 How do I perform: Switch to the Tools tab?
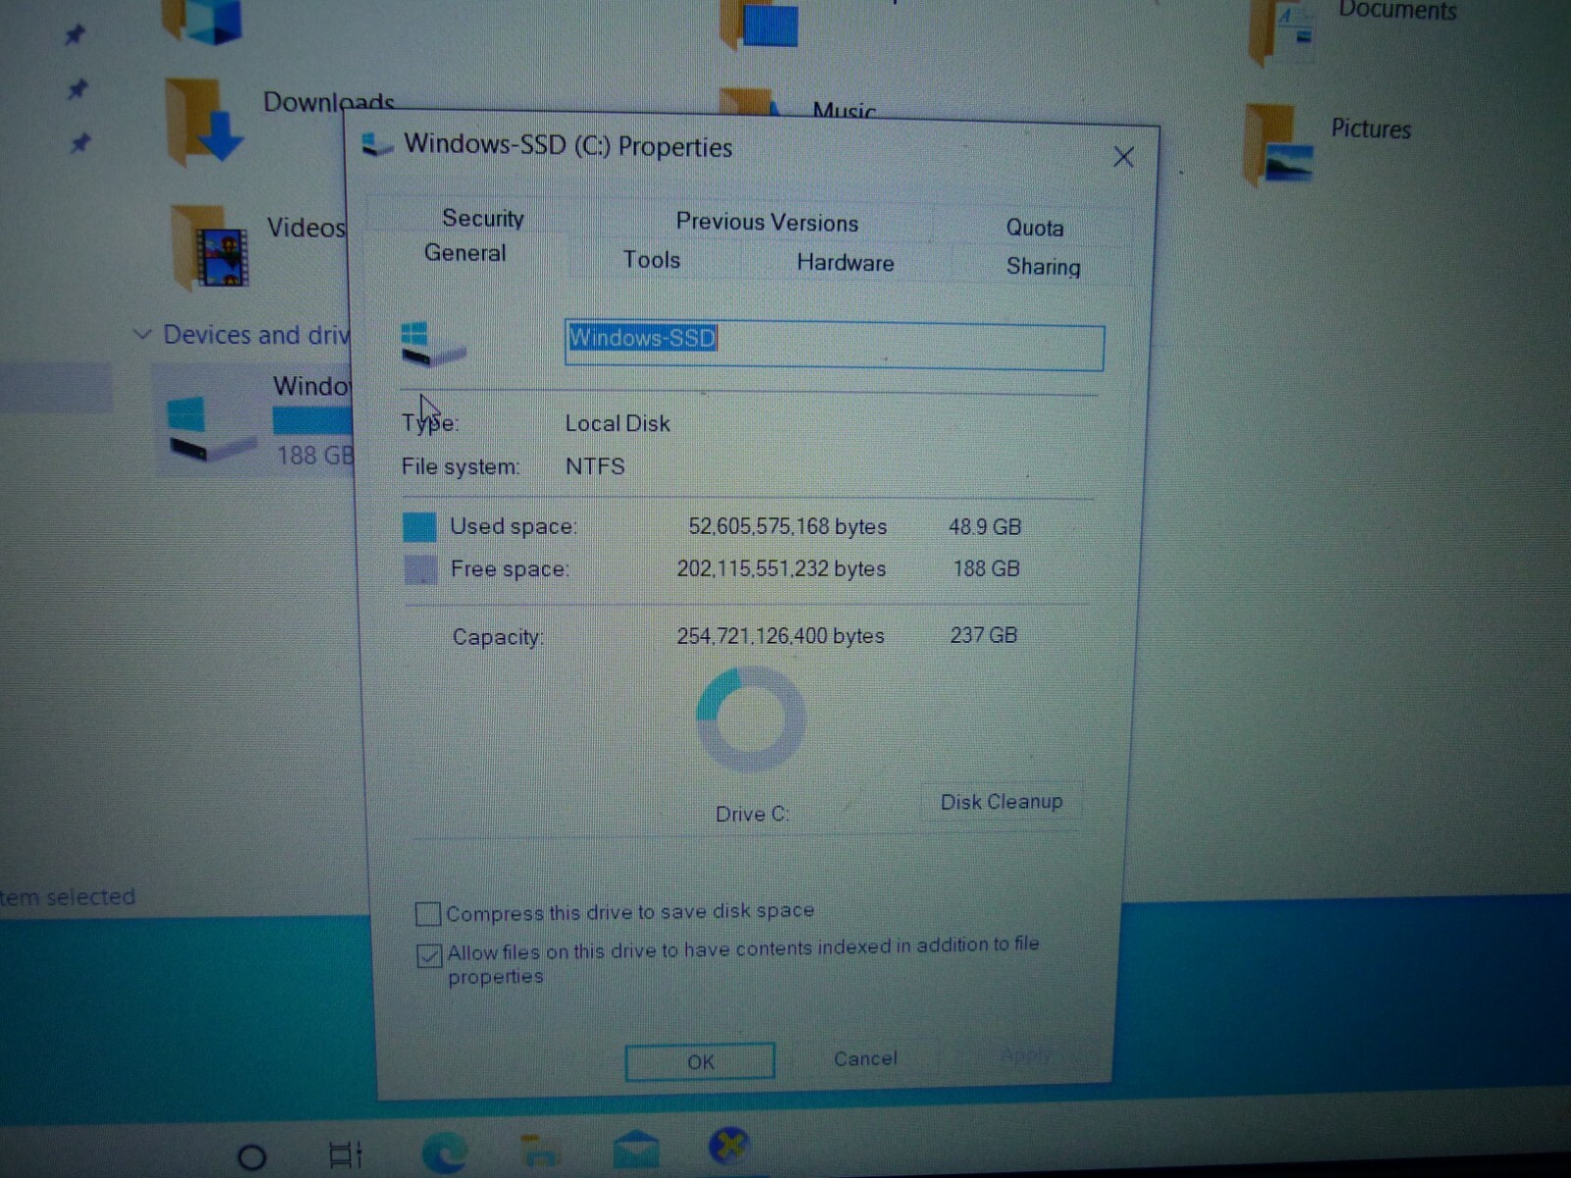(651, 260)
